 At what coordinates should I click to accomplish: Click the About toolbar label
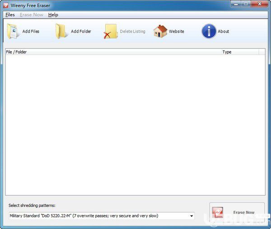(223, 32)
